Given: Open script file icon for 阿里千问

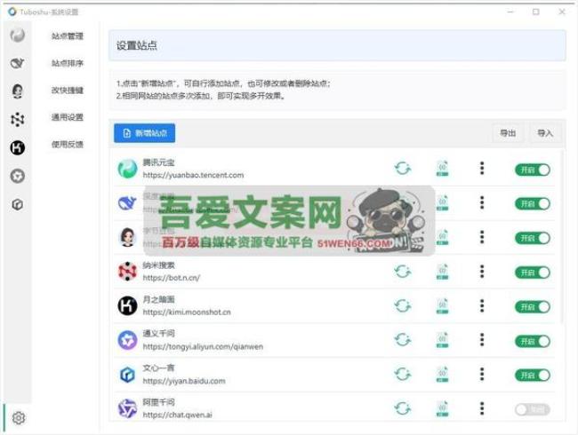Looking at the screenshot, I should [442, 408].
